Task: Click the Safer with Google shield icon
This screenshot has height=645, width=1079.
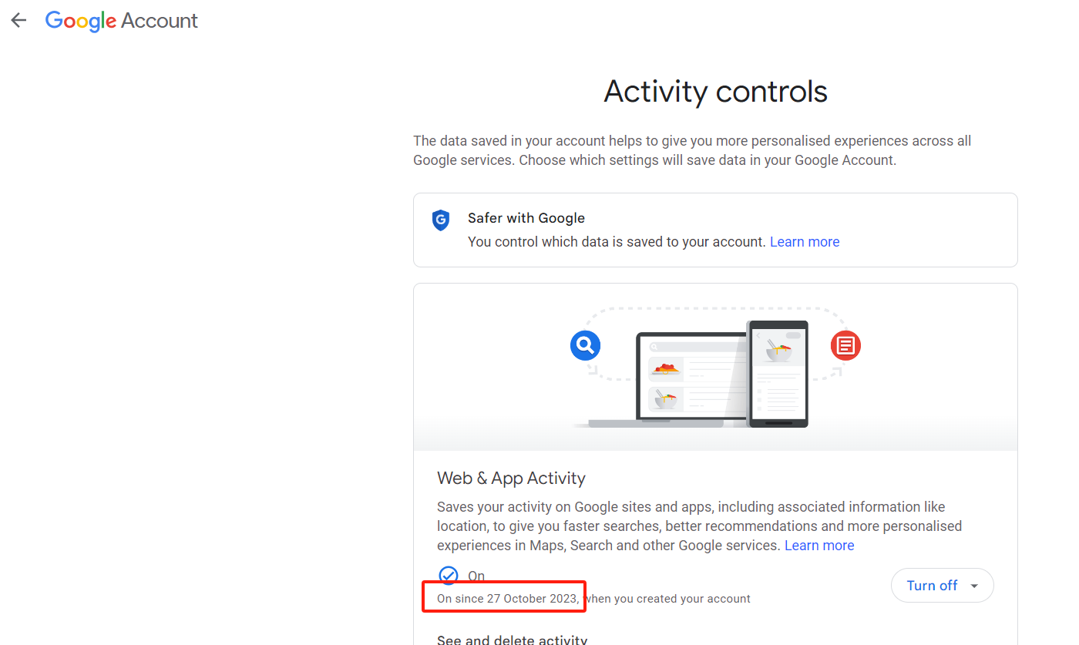Action: pyautogui.click(x=440, y=220)
